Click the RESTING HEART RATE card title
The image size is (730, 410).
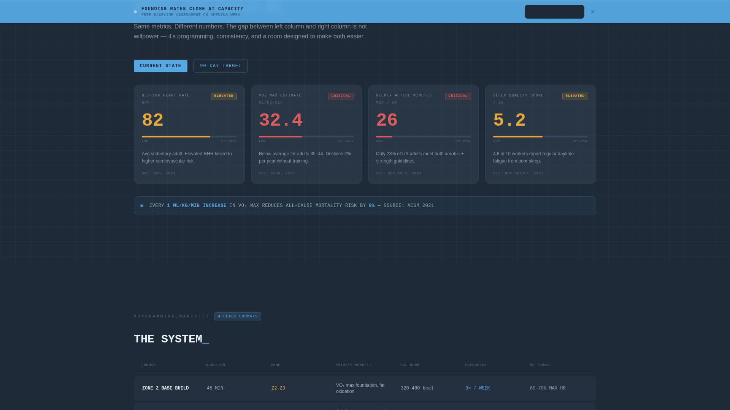pyautogui.click(x=166, y=95)
